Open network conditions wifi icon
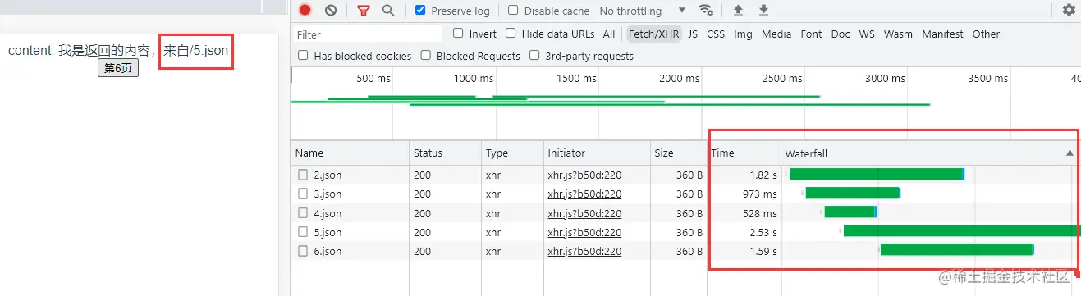 click(x=705, y=11)
